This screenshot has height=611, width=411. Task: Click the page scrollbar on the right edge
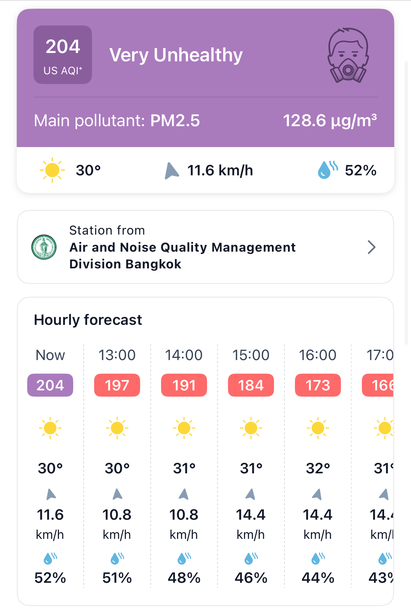[x=406, y=202]
